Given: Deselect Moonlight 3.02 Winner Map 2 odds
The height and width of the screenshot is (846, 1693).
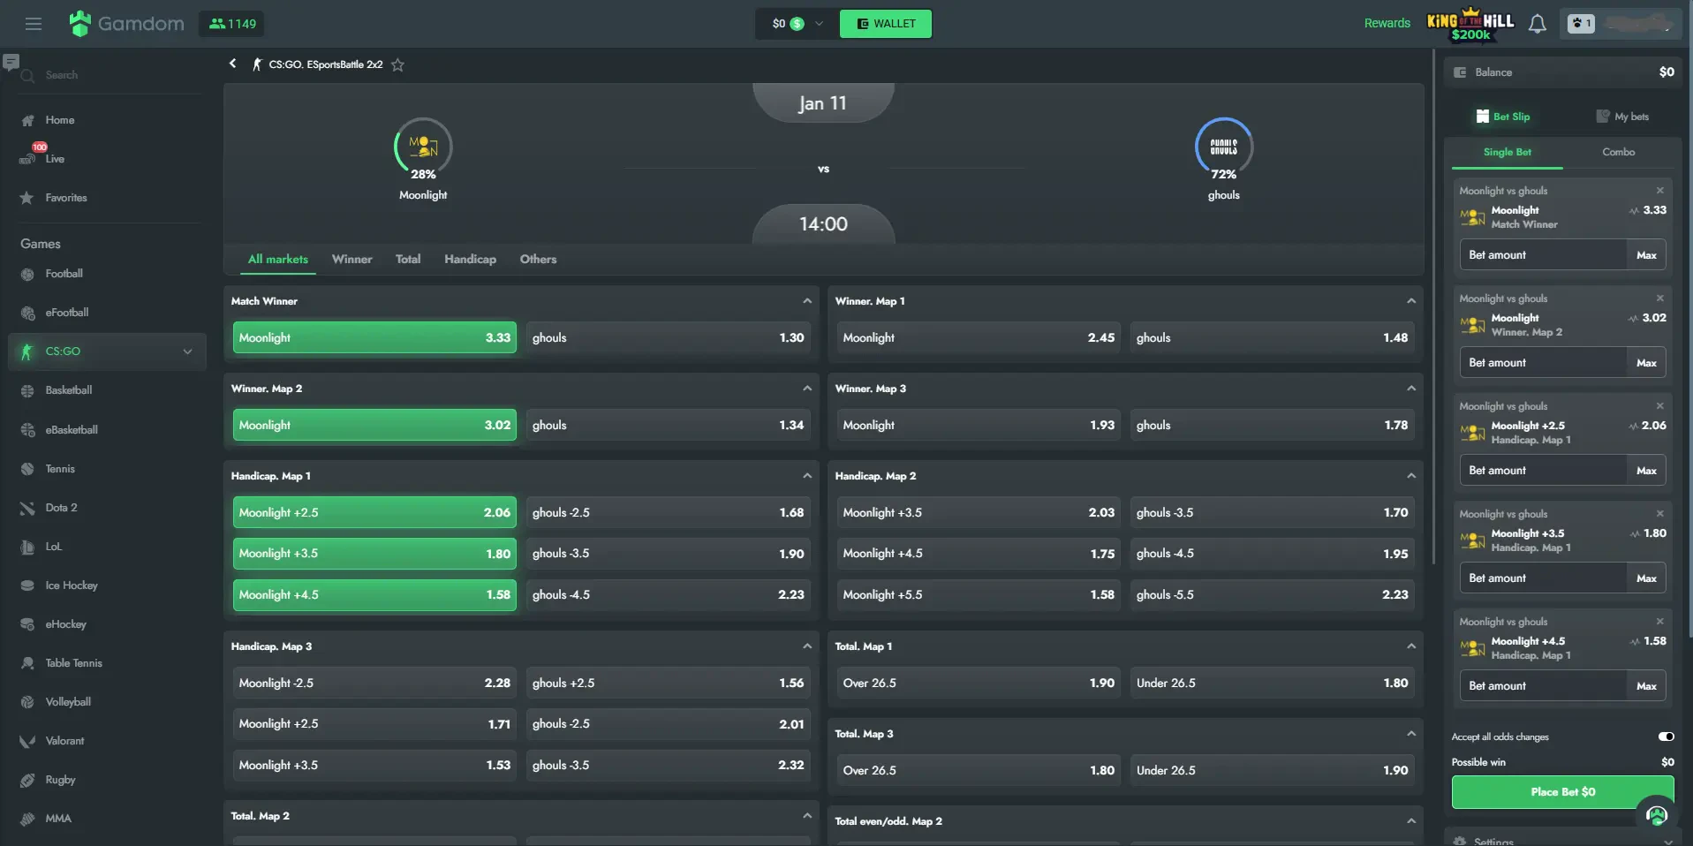Looking at the screenshot, I should (374, 425).
